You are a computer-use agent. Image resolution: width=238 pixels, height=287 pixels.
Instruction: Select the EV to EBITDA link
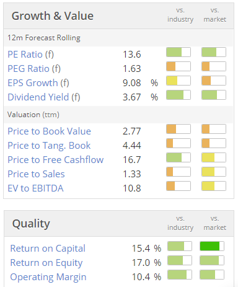(35, 188)
